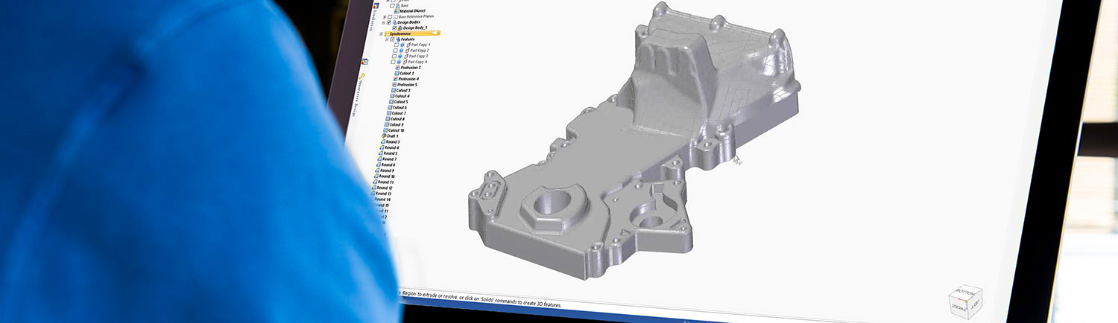This screenshot has width=1118, height=323.
Task: Toggle the Design Body_1 checkbox
Action: (x=394, y=28)
